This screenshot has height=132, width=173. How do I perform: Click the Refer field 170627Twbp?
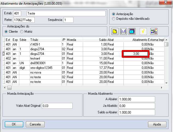[x=24, y=20]
